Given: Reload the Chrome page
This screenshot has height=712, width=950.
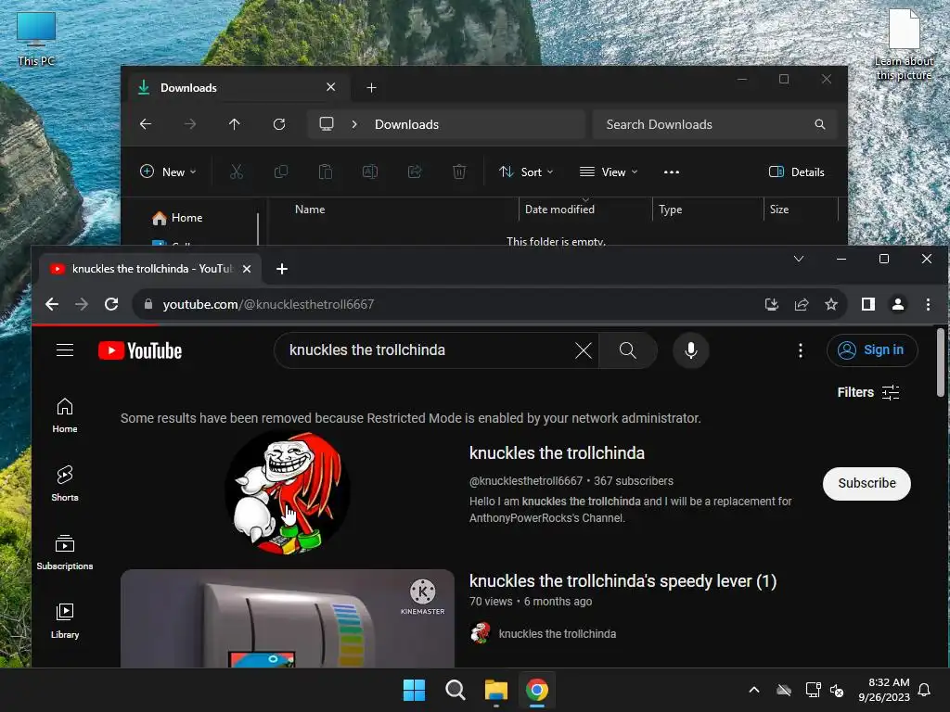Looking at the screenshot, I should click(x=111, y=304).
